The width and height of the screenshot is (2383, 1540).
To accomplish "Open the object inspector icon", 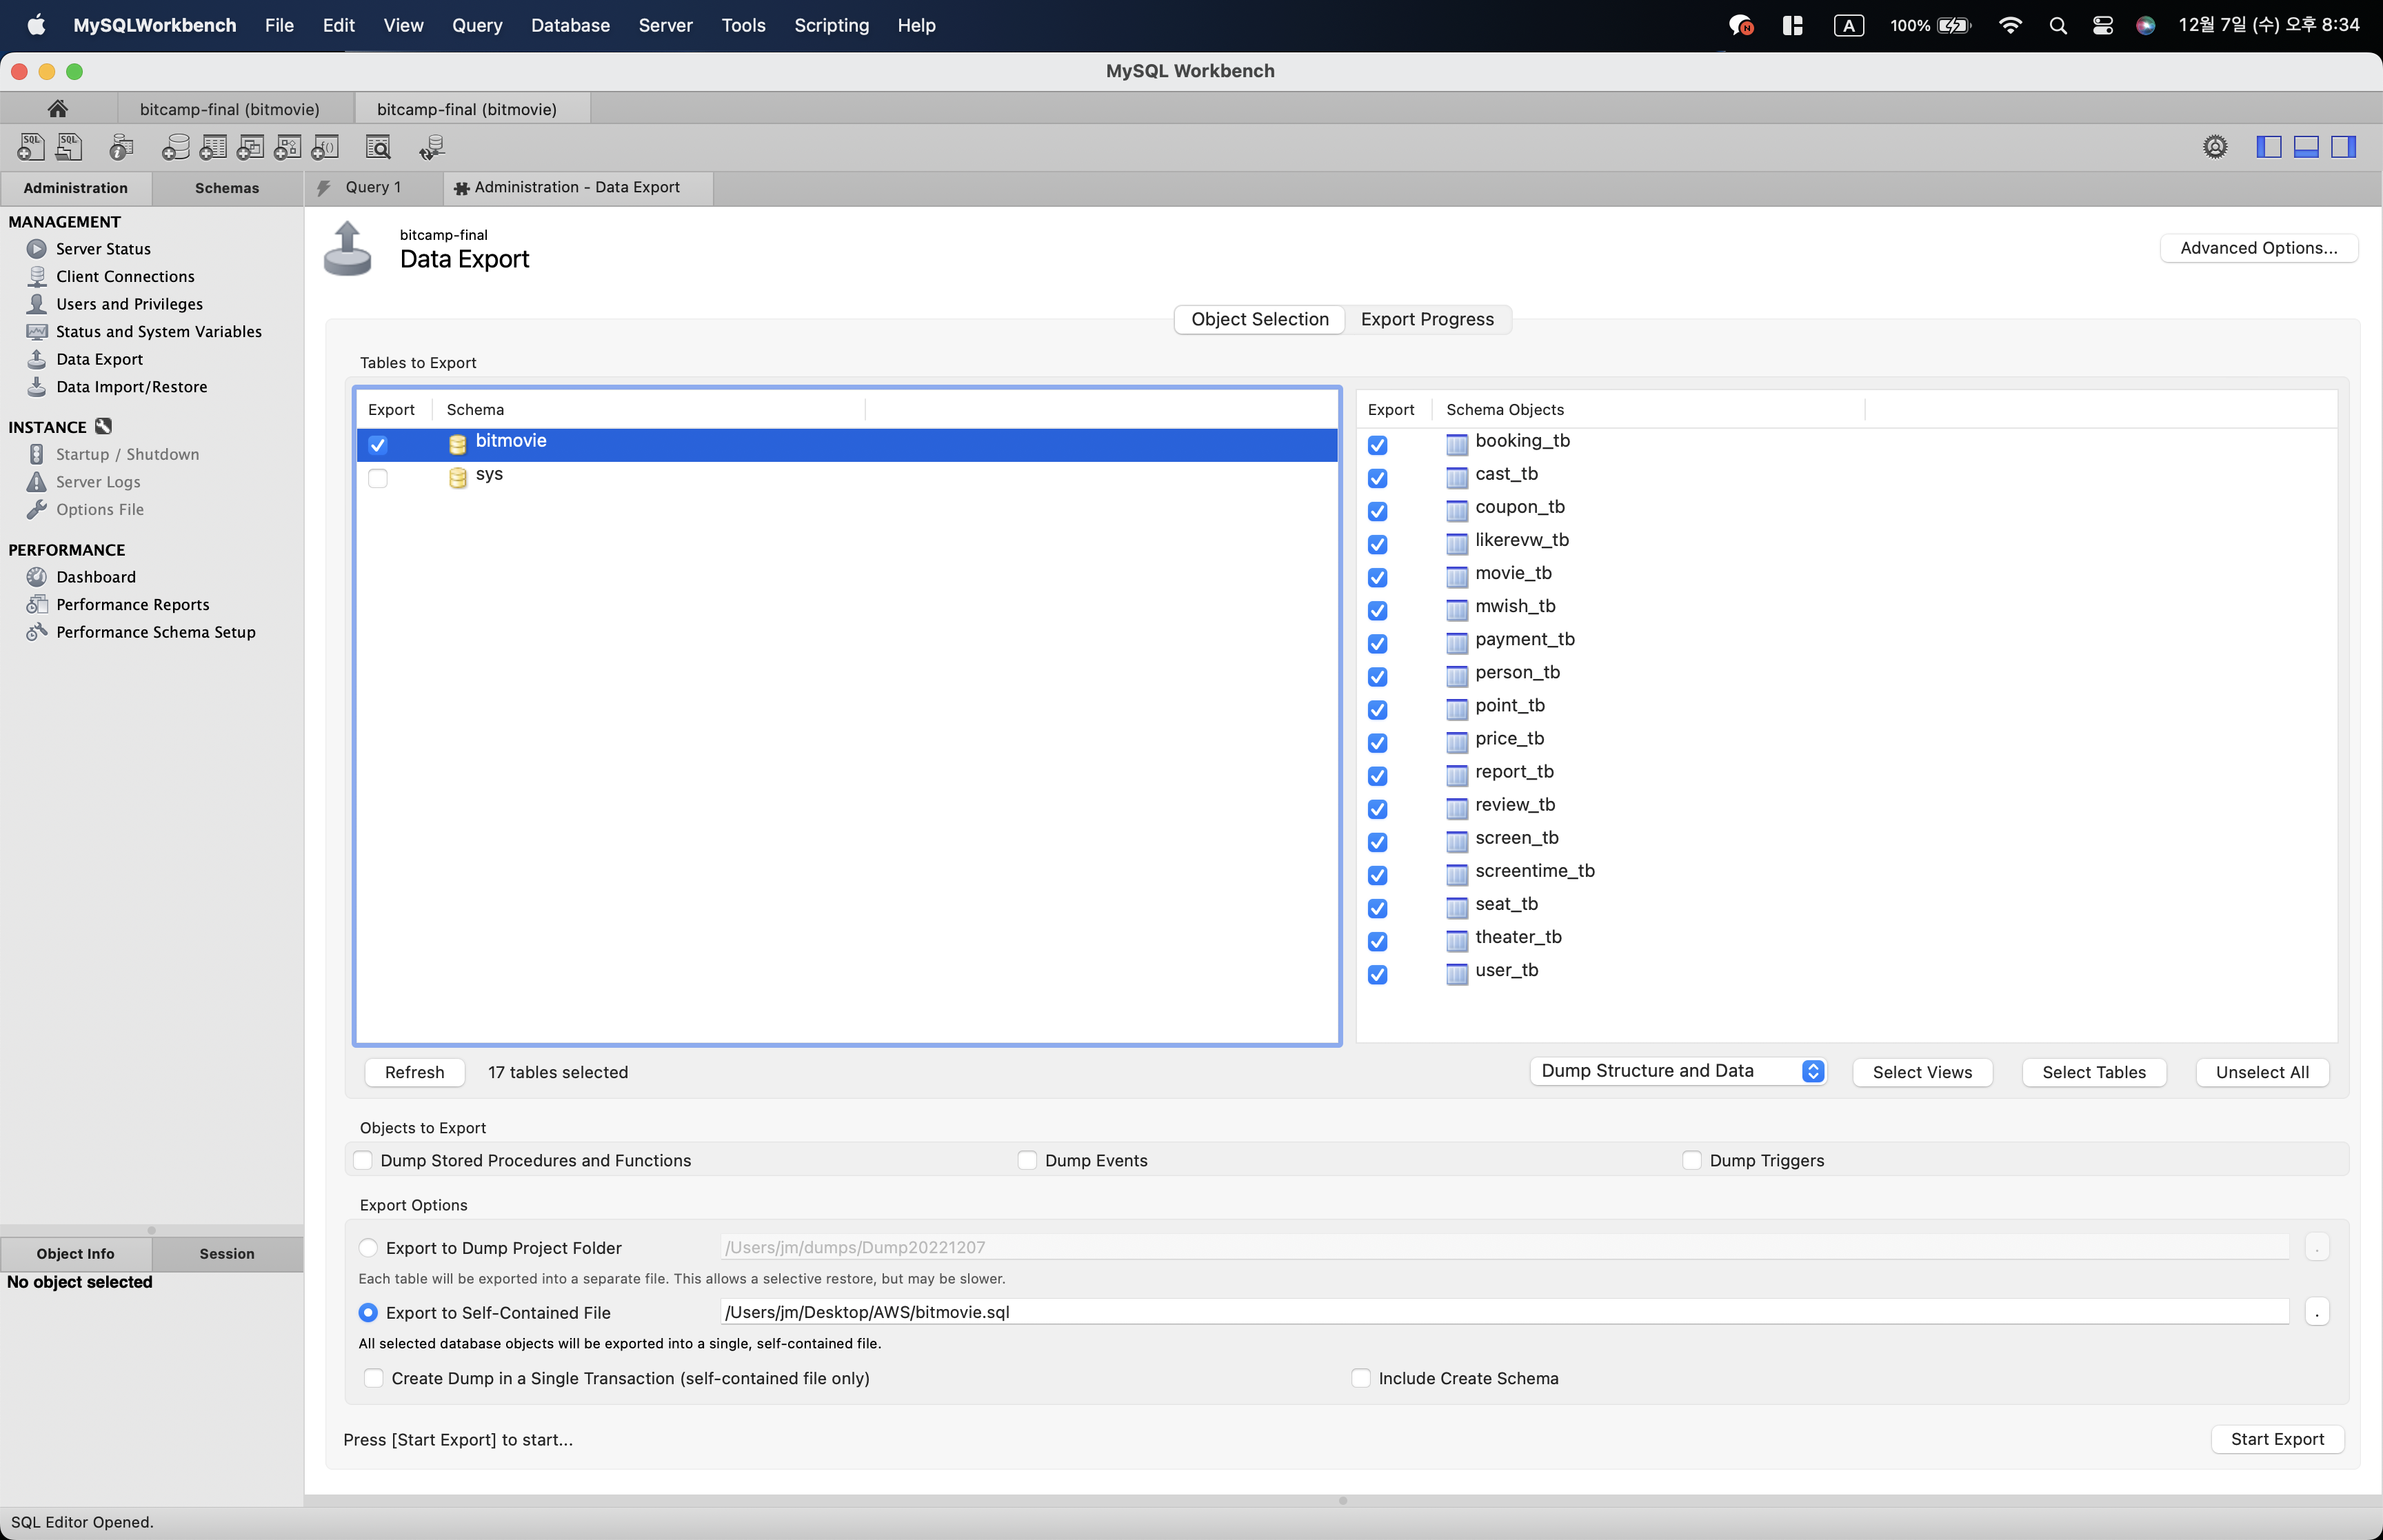I will coord(121,147).
